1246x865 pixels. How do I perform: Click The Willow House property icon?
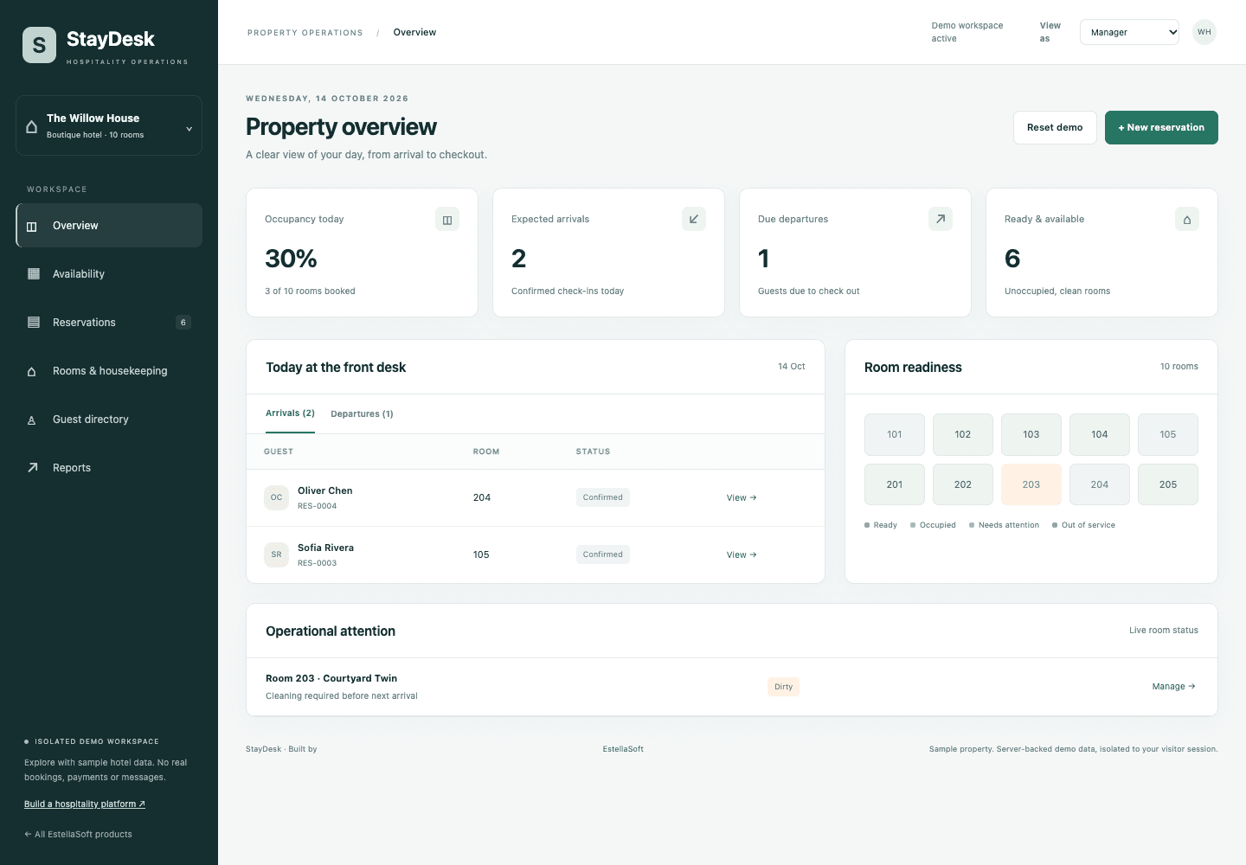click(x=31, y=126)
